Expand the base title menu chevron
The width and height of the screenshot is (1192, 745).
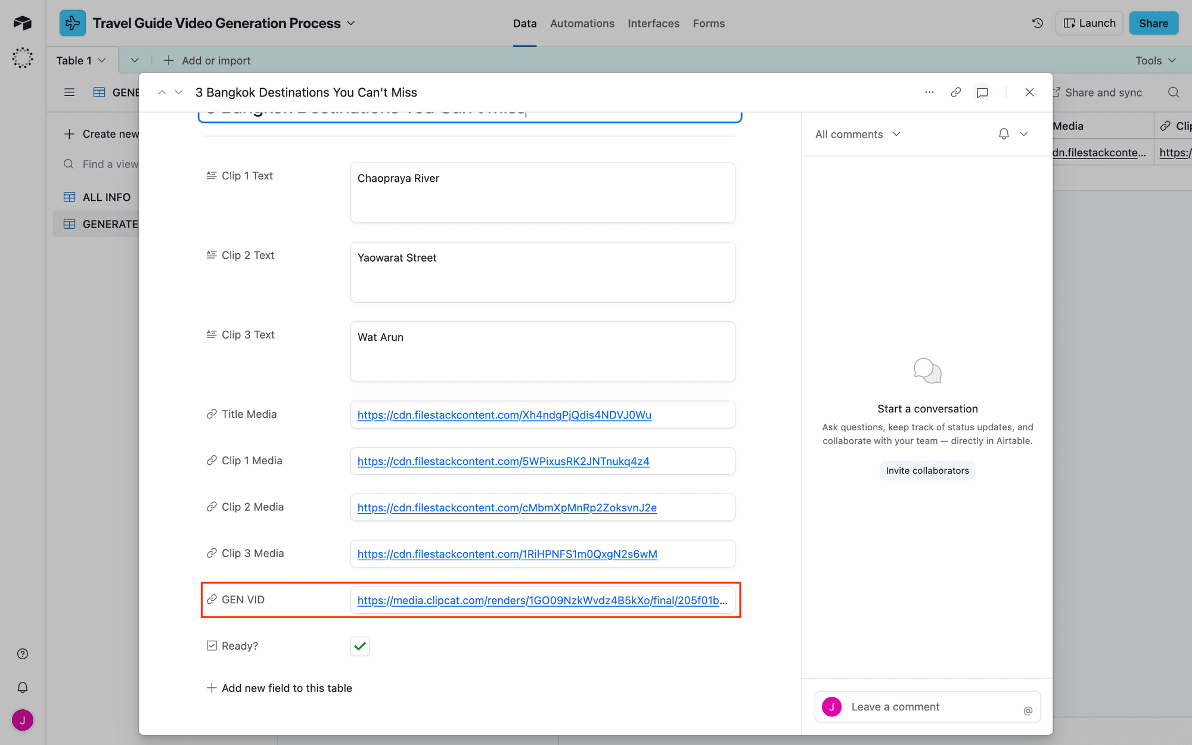[352, 23]
